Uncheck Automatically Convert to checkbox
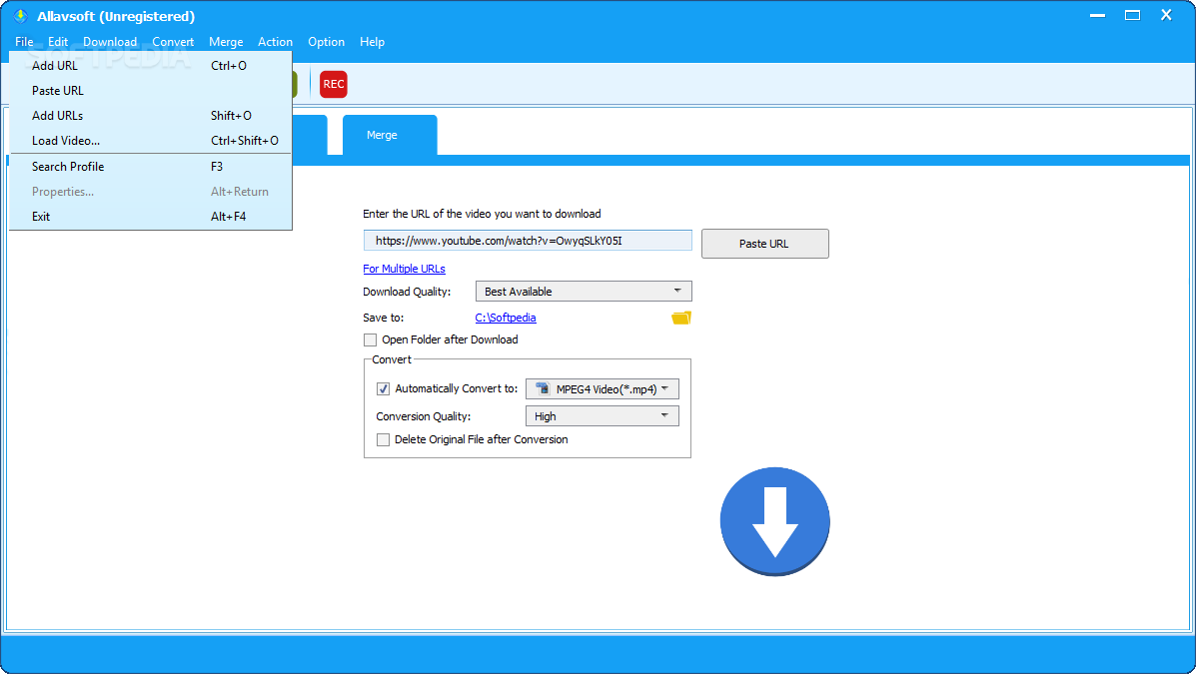This screenshot has height=674, width=1196. pos(383,388)
